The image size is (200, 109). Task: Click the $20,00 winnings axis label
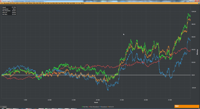(193, 62)
